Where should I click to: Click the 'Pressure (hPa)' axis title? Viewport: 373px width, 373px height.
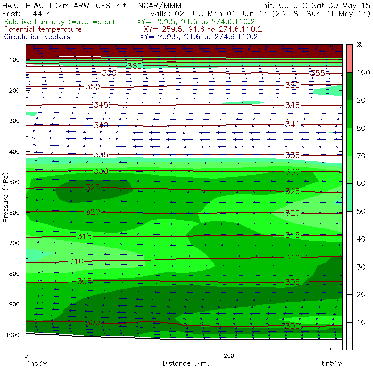5,198
